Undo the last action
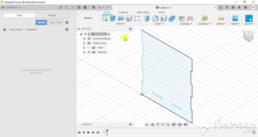Image resolution: width=258 pixels, height=137 pixels. coord(100,7)
